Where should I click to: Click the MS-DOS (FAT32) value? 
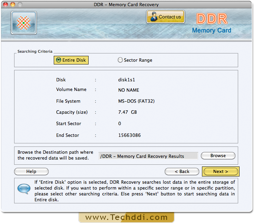pyautogui.click(x=136, y=101)
